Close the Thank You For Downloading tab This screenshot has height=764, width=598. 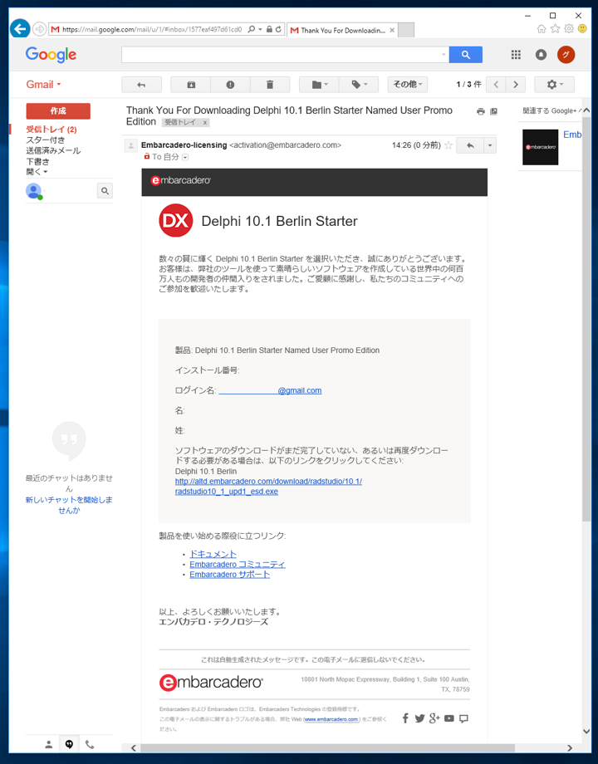pos(392,30)
